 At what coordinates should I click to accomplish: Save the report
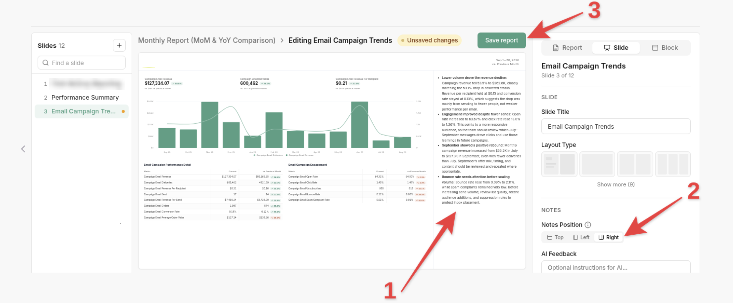tap(502, 40)
